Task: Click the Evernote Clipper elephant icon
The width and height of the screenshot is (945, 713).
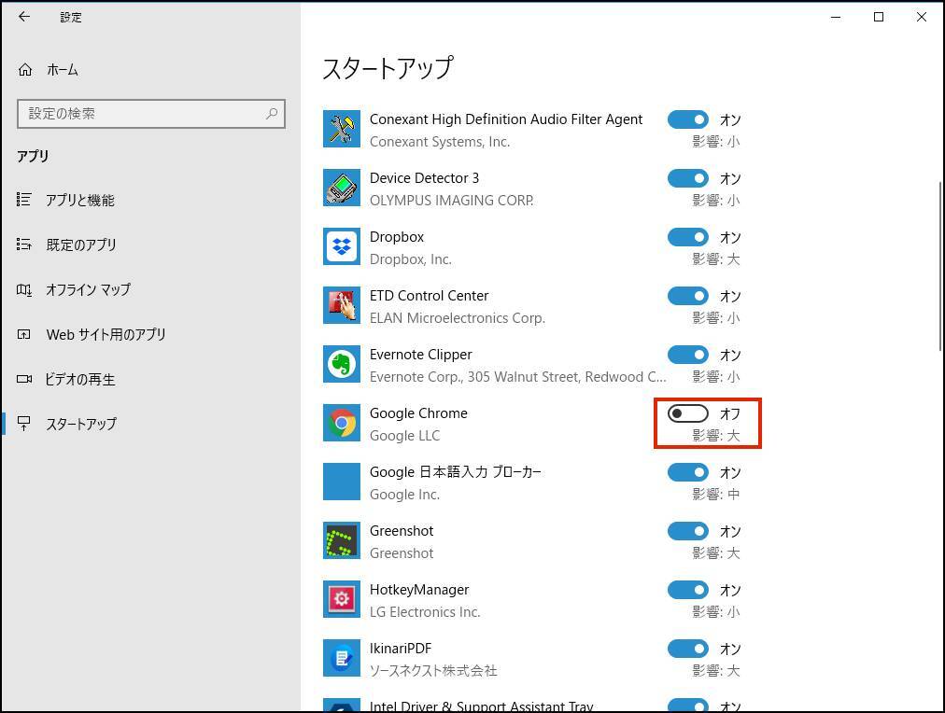Action: 342,365
